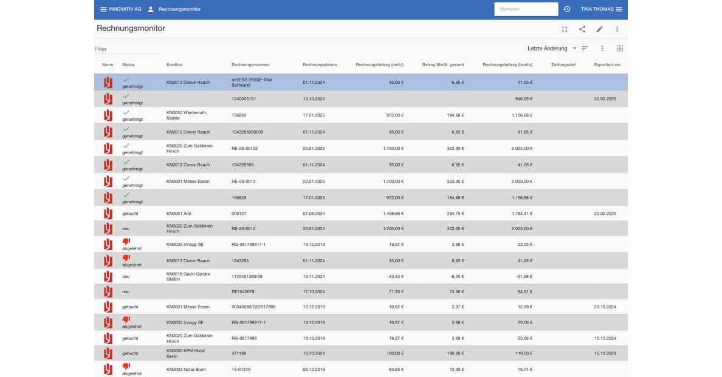The height and width of the screenshot is (377, 722).
Task: Toggle sort direction icon next to Letzte Änderung
Action: (x=585, y=49)
